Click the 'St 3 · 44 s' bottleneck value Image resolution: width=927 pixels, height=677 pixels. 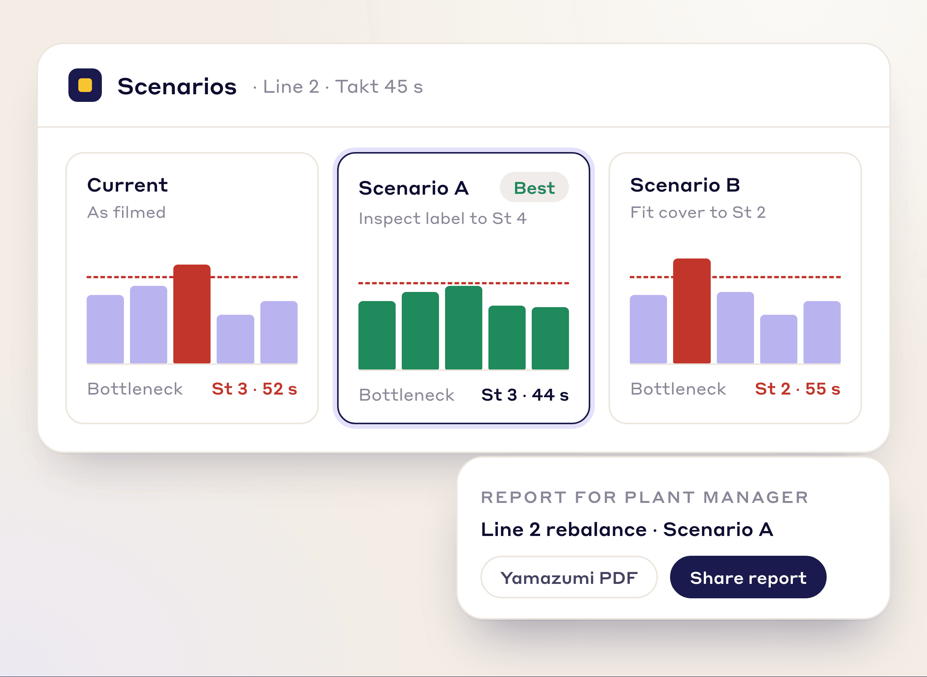tap(525, 395)
